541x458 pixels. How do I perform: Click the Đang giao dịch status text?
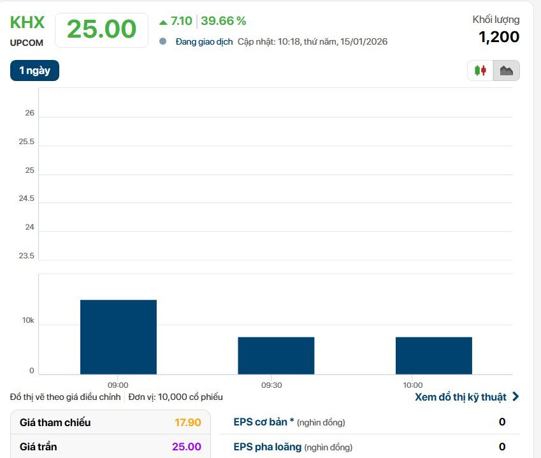point(204,41)
